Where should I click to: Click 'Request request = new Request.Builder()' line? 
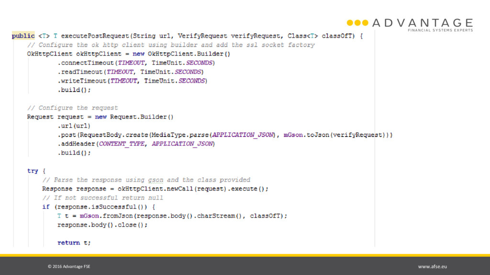[100, 117]
